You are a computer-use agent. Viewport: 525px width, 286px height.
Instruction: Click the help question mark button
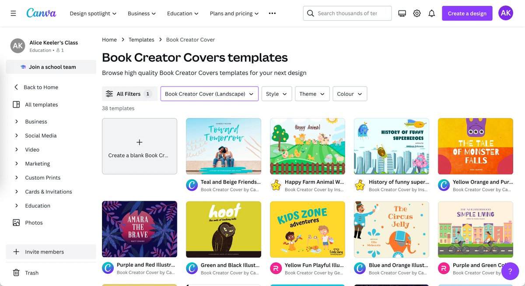(510, 271)
